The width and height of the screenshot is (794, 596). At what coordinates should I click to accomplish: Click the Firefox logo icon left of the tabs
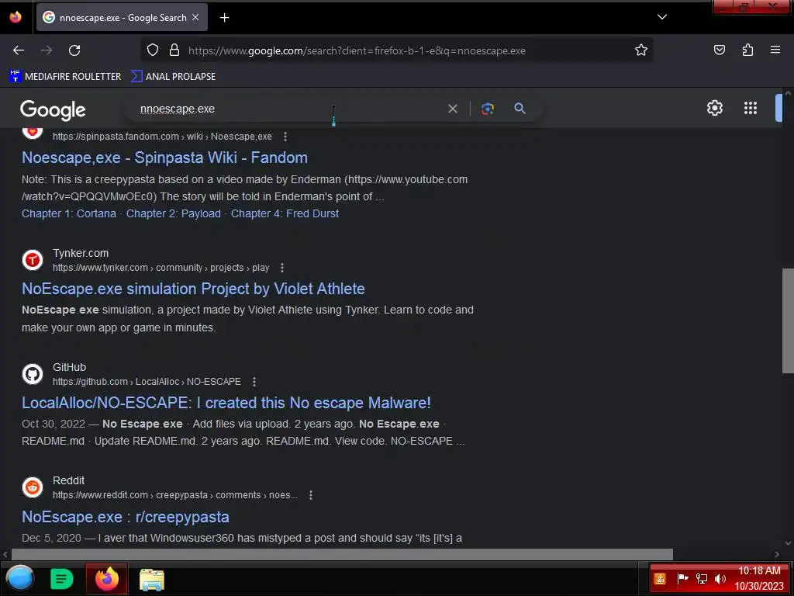16,17
